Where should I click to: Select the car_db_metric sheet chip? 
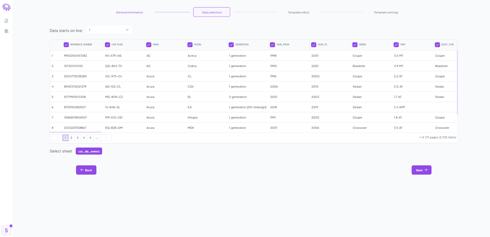pos(88,151)
